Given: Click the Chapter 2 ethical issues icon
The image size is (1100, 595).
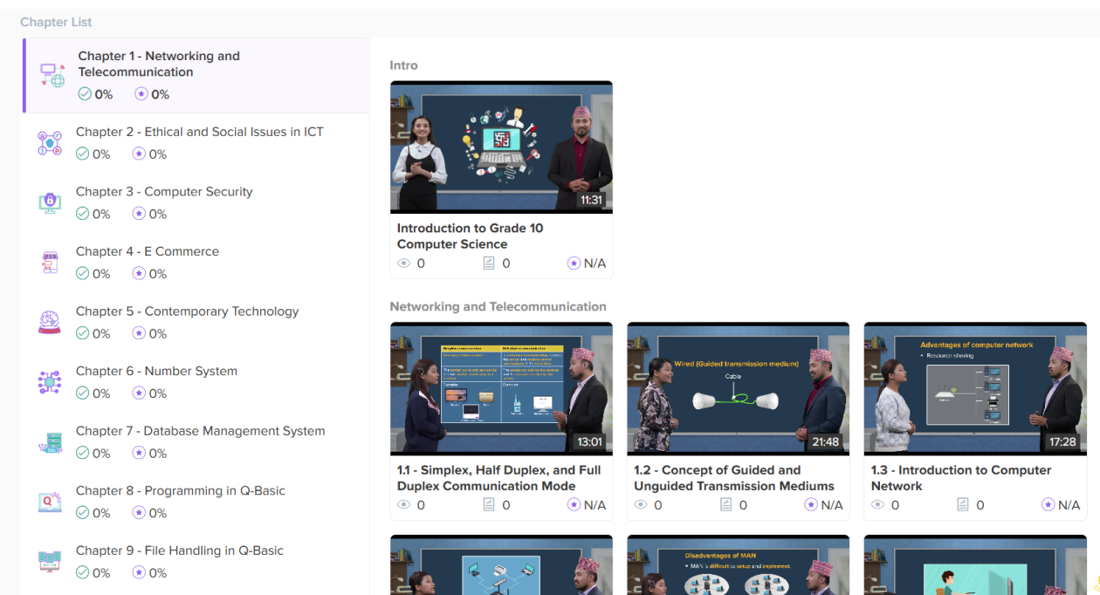Looking at the screenshot, I should tap(50, 143).
